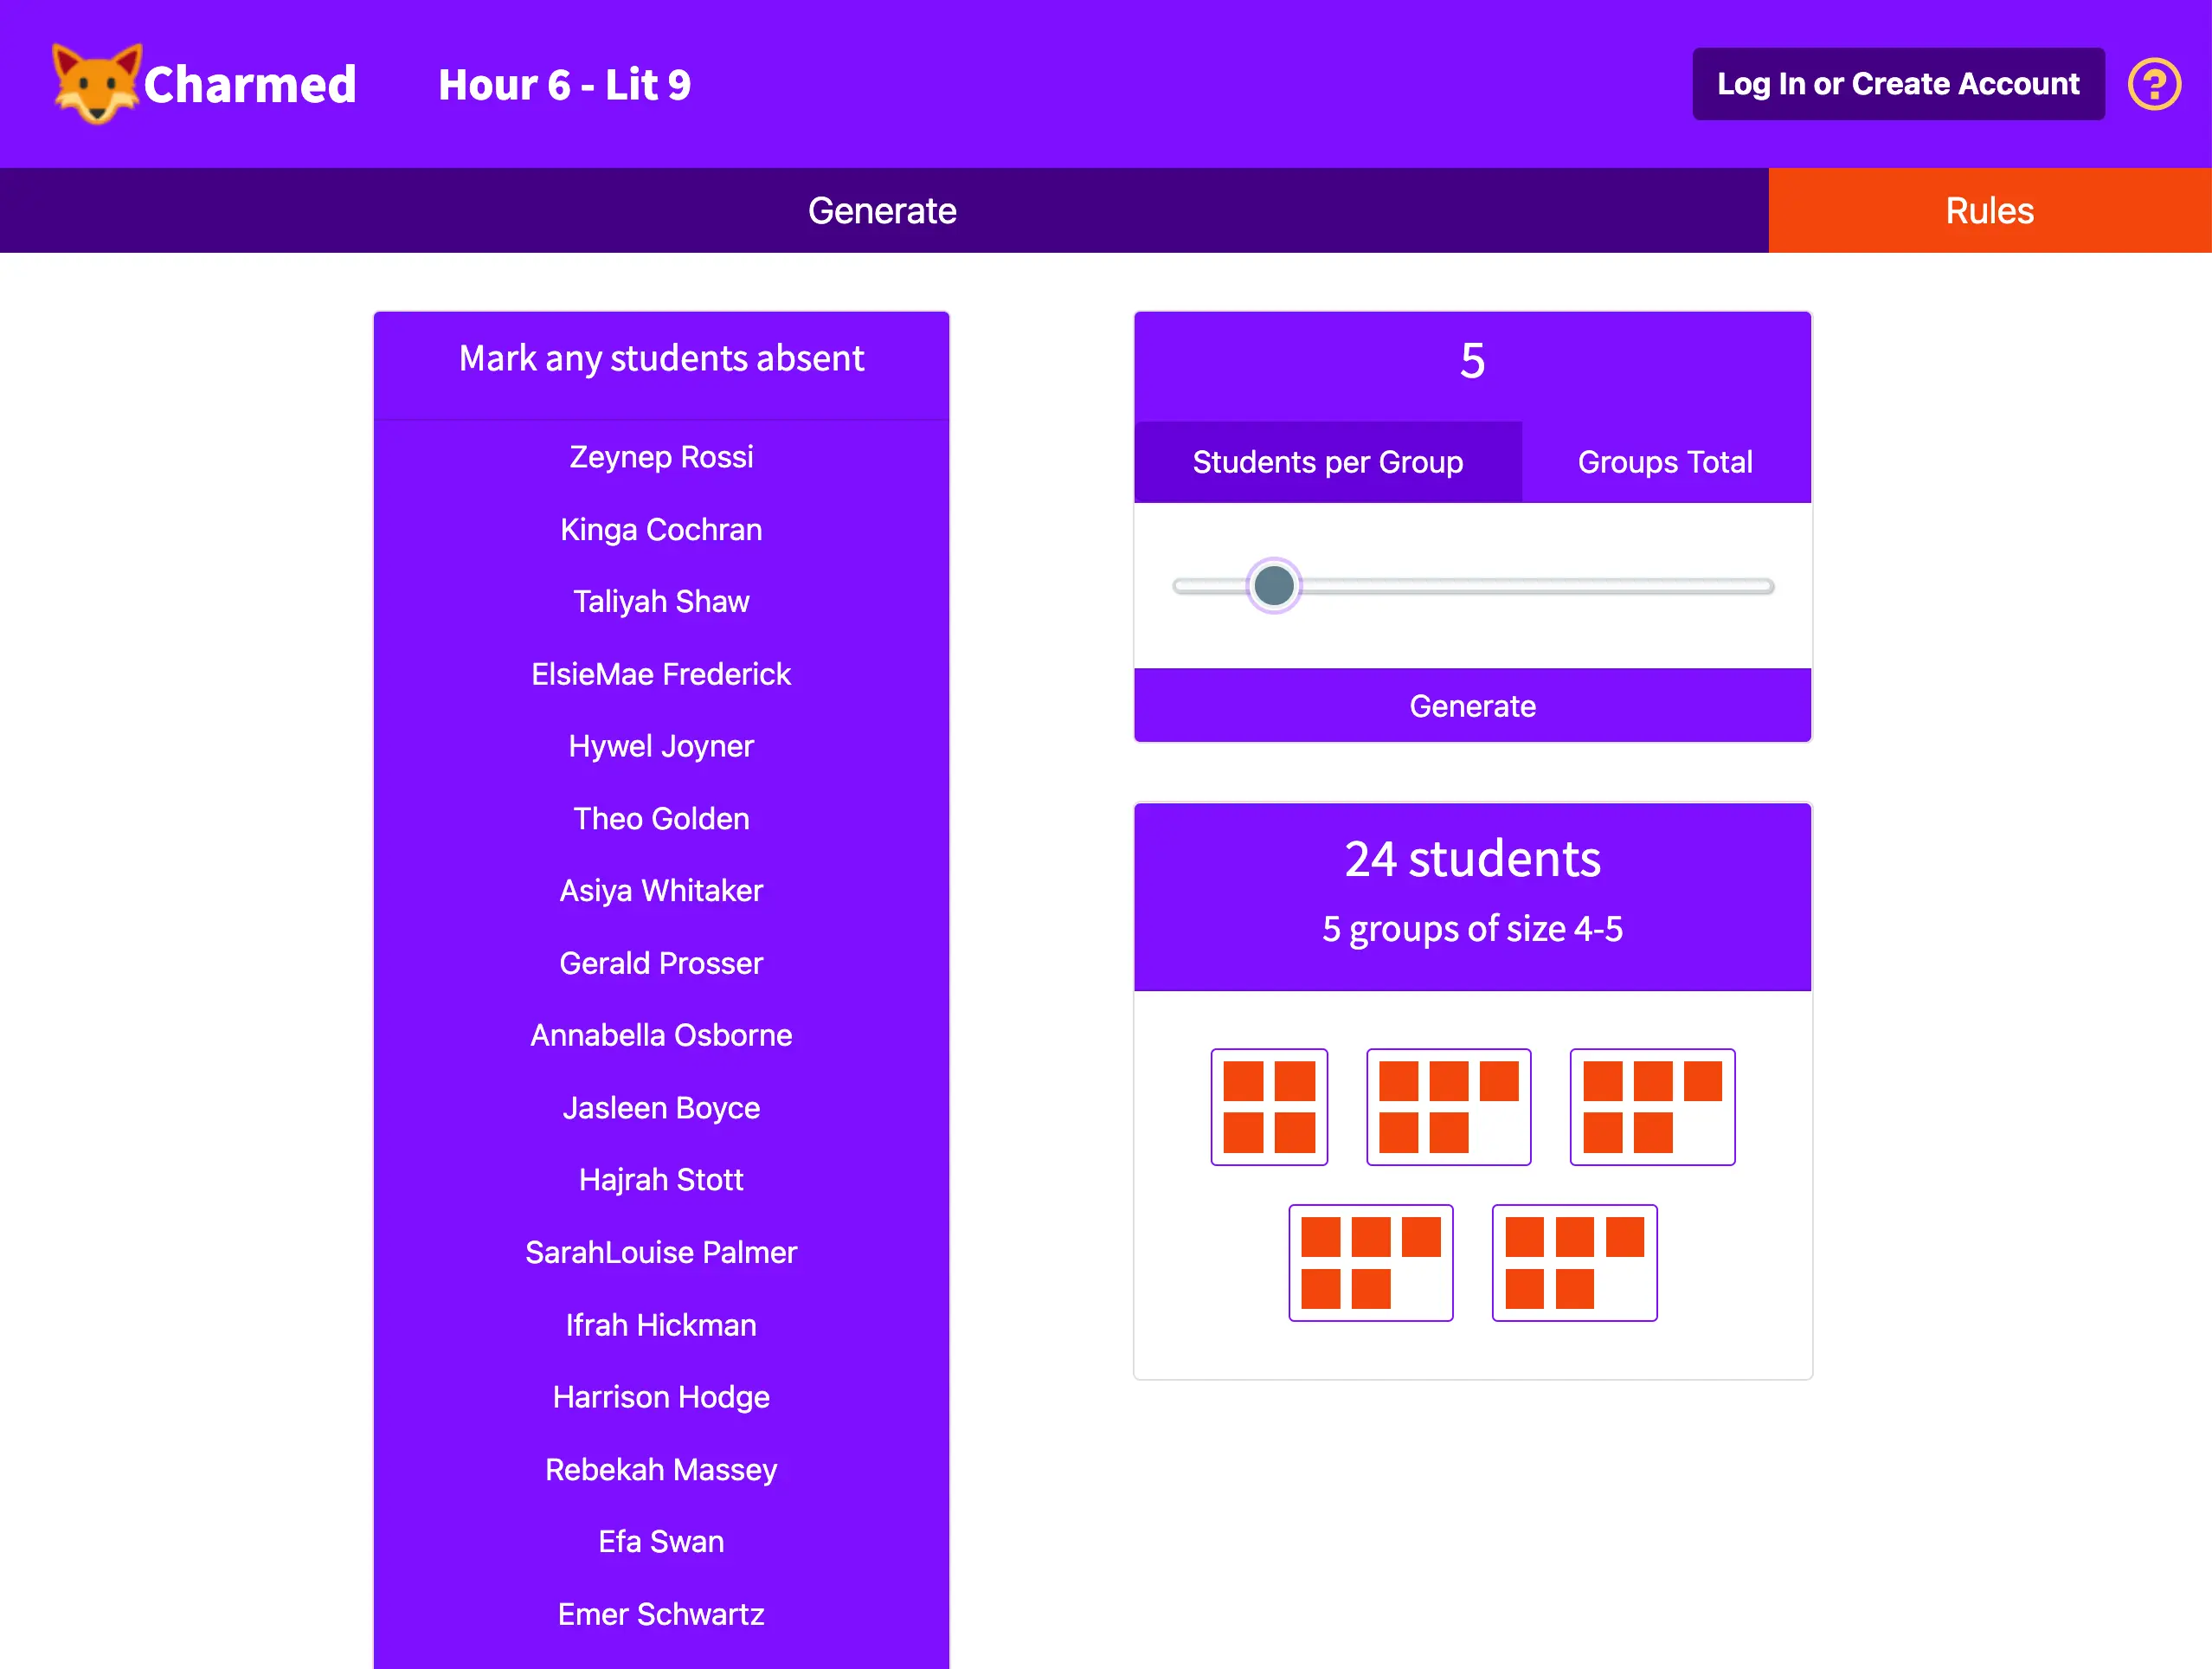Viewport: 2212px width, 1669px height.
Task: Choose the Students per Group tab
Action: click(1327, 462)
